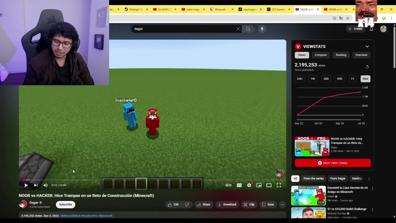
Task: Share the video
Action: click(203, 204)
